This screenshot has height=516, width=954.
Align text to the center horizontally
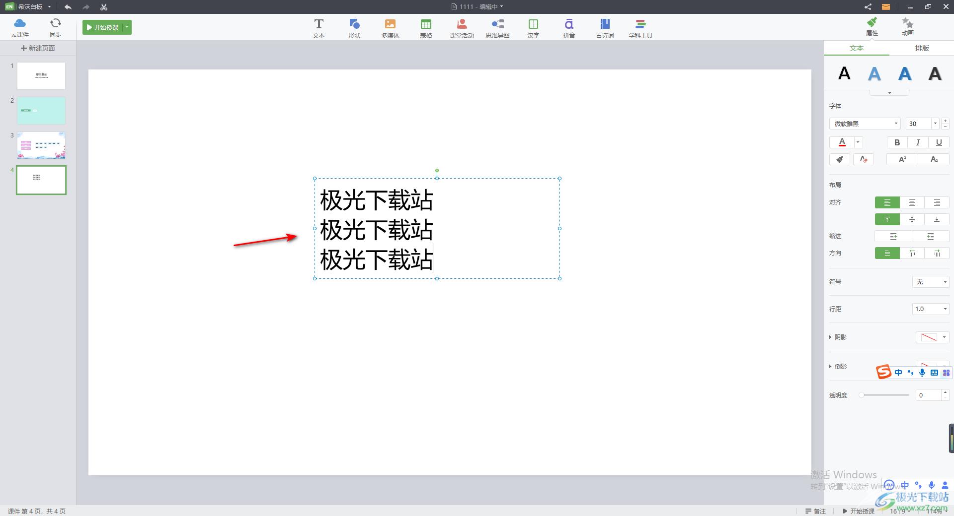912,202
